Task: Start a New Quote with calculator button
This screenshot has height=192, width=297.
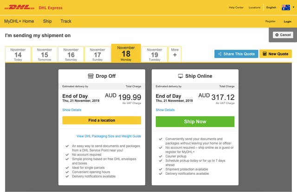Action: click(275, 54)
